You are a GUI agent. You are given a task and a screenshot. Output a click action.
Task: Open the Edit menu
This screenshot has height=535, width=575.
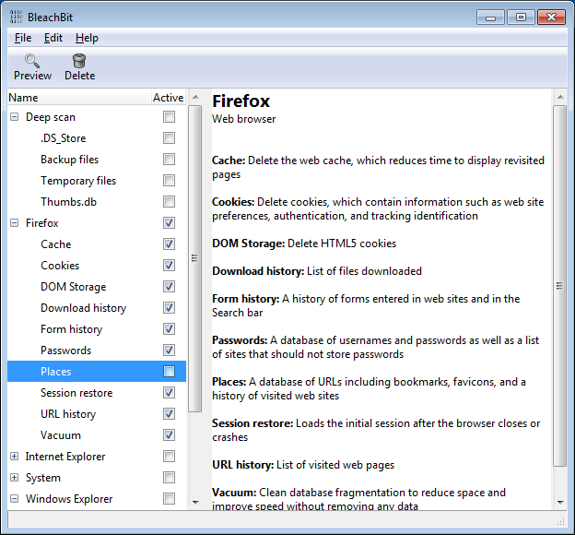[53, 38]
